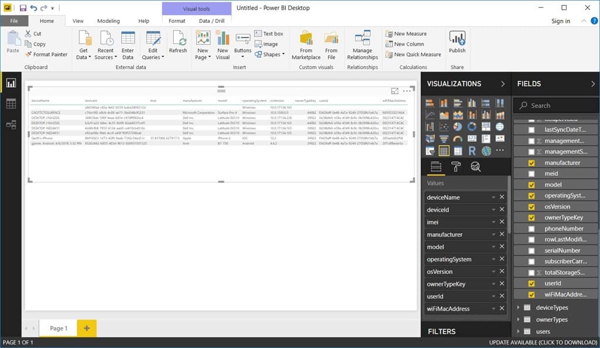
Task: Check the phoneNumber field
Action: (x=531, y=228)
